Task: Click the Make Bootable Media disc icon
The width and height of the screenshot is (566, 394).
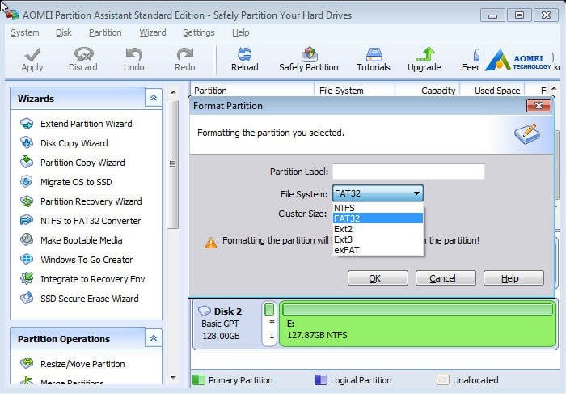Action: pos(27,239)
